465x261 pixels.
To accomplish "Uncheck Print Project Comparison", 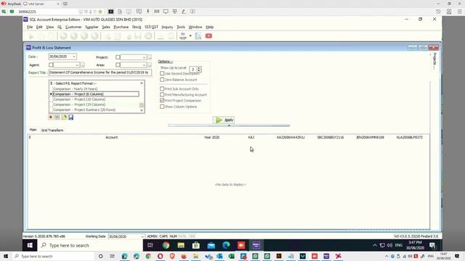I will (x=162, y=100).
